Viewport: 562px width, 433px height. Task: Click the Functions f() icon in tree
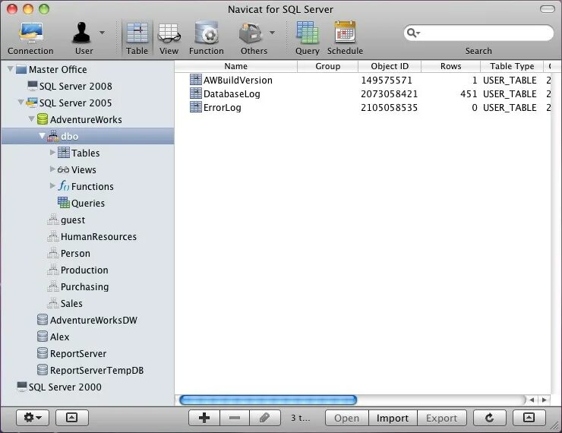pos(64,185)
